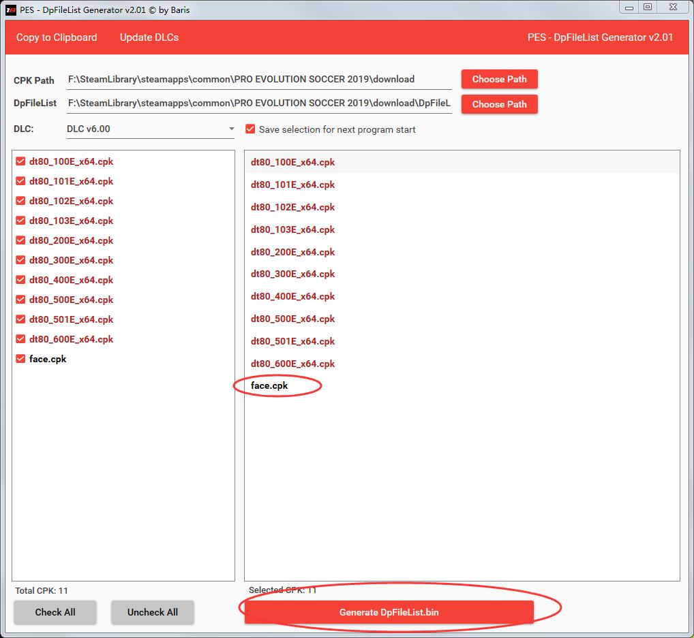This screenshot has height=638, width=694.
Task: Select dt80_103E_x64.cpk in the selected list
Action: [x=462, y=229]
